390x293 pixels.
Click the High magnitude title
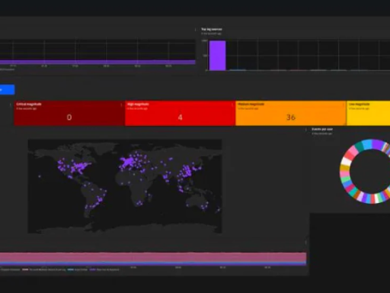(x=138, y=104)
